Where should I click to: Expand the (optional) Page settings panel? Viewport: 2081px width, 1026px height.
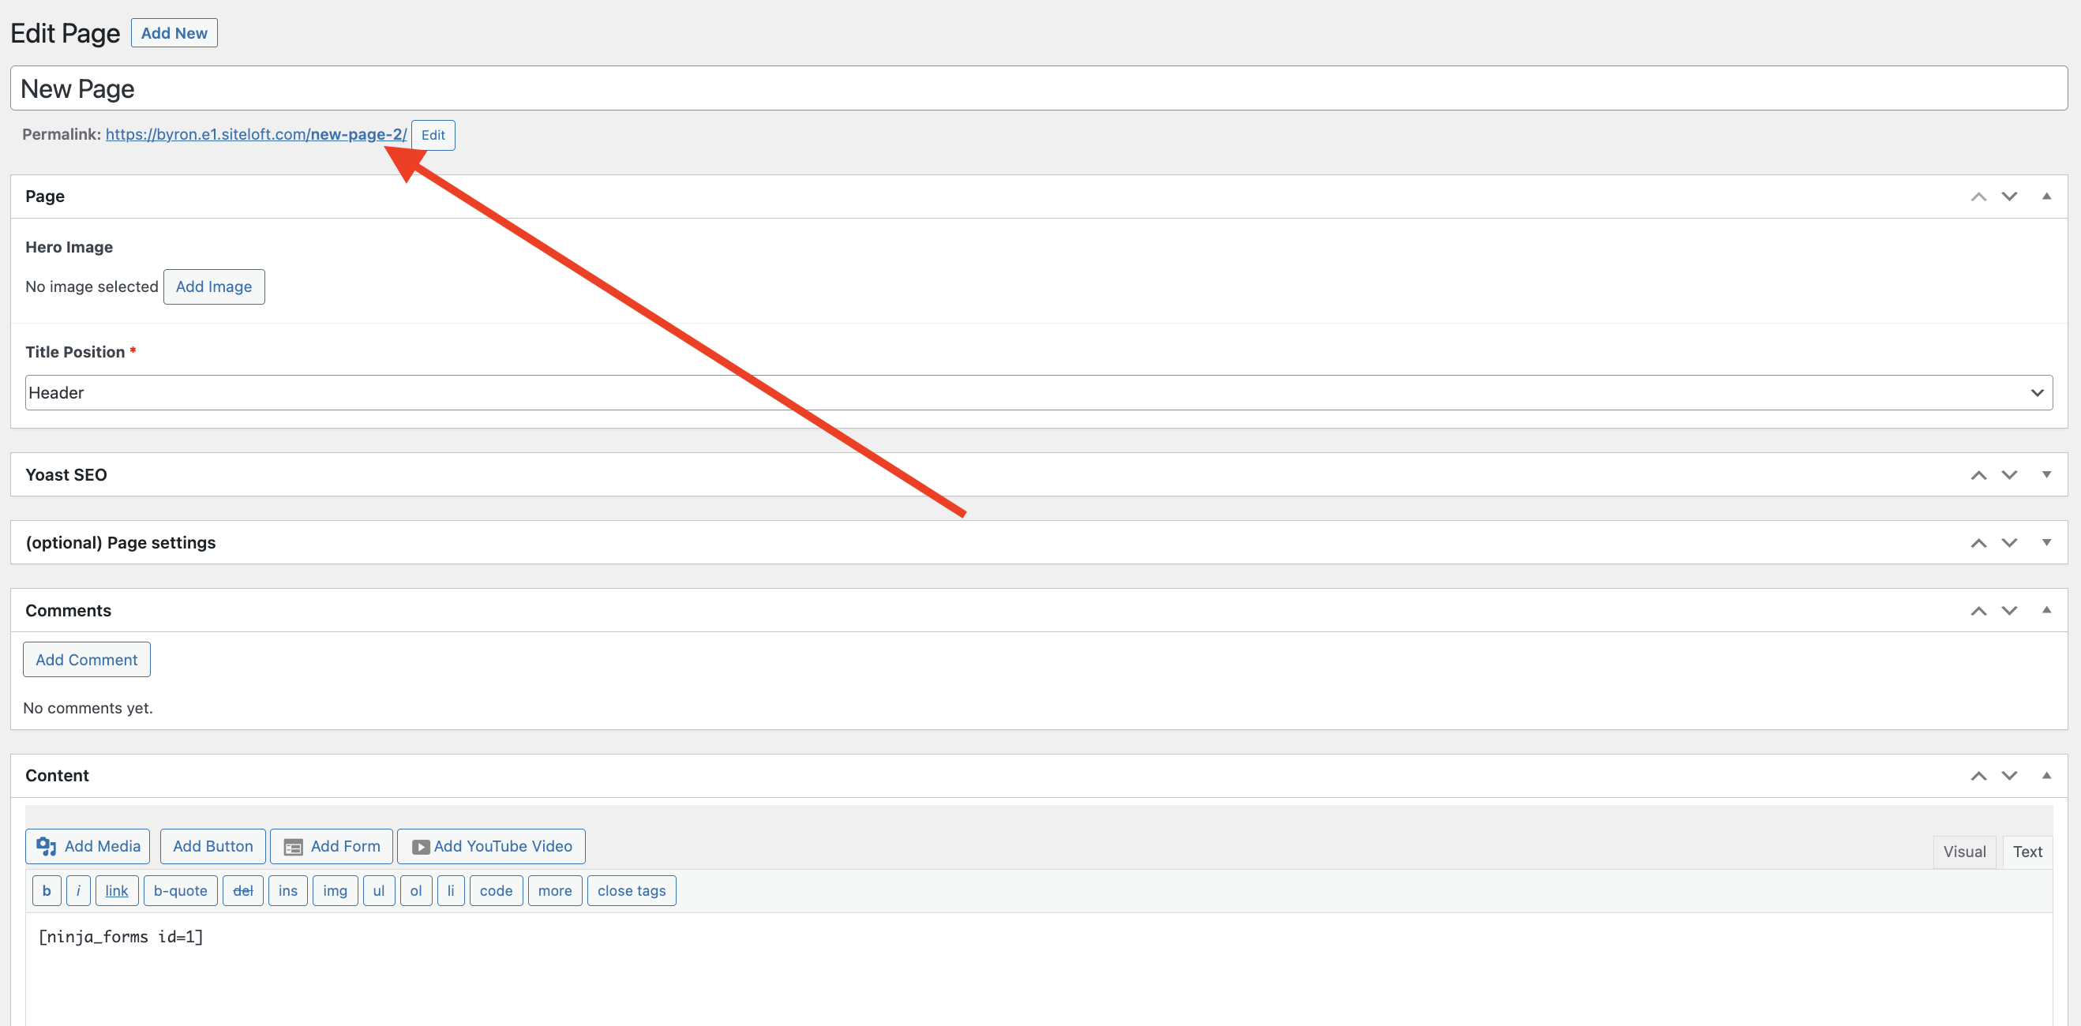(2046, 543)
